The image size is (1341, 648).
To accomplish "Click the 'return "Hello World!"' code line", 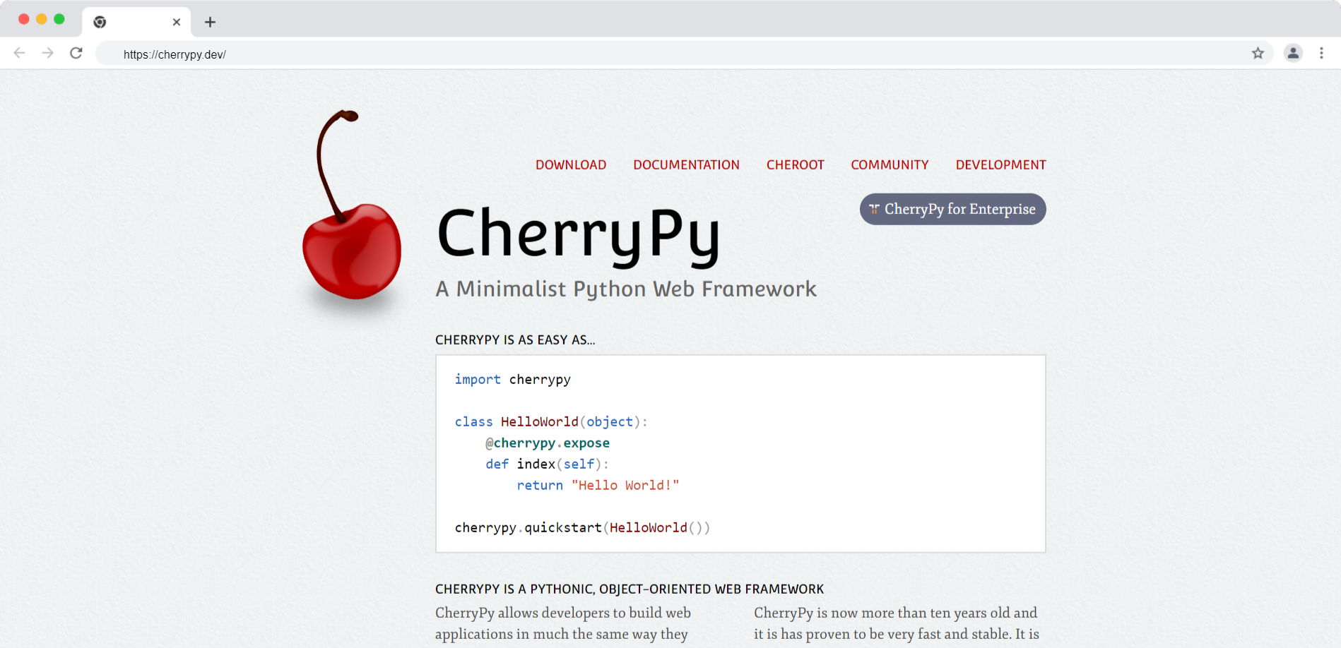I will tap(598, 485).
